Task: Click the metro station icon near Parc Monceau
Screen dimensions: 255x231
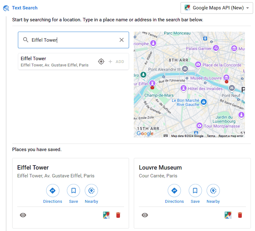Action: [x=205, y=39]
